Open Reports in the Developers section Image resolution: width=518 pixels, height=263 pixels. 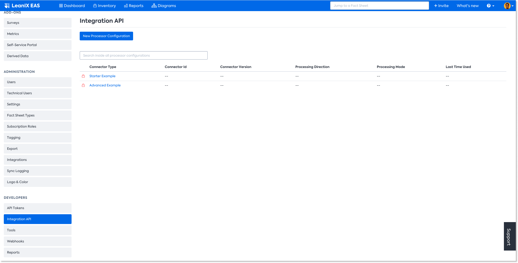point(38,252)
